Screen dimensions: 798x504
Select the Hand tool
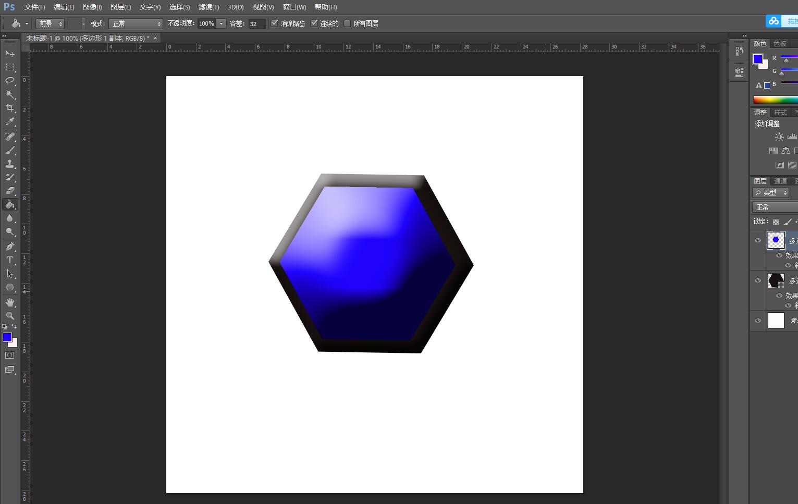(x=9, y=302)
